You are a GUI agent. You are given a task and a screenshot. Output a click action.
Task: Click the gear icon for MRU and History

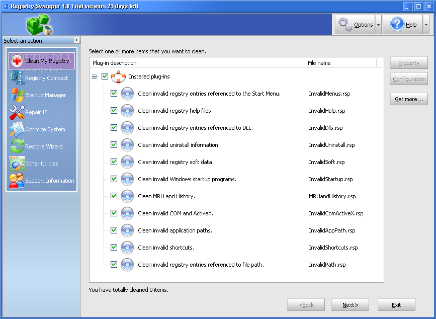[x=127, y=196]
